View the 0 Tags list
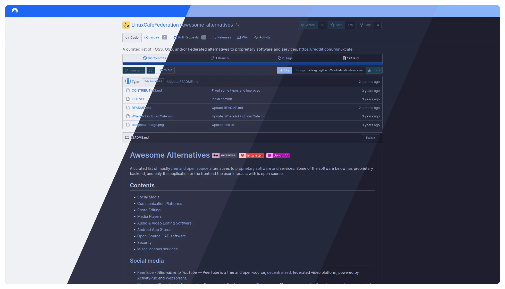 [285, 58]
